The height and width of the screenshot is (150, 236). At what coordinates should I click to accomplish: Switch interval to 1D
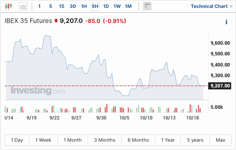[106, 6]
